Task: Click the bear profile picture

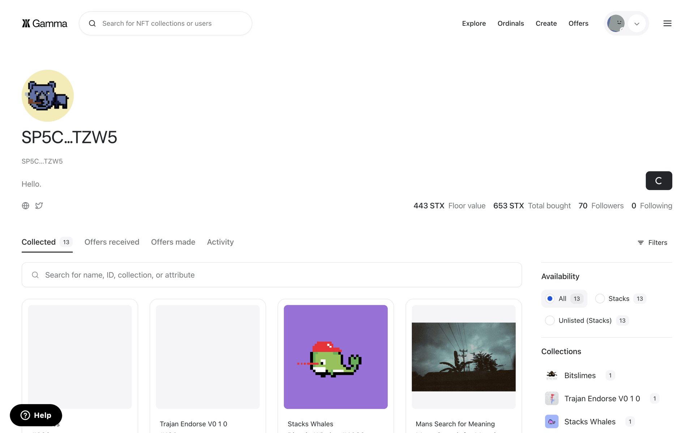Action: 48,96
